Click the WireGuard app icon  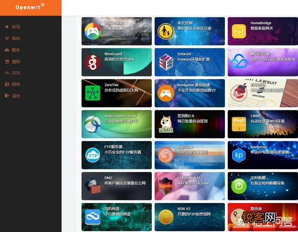coord(93,62)
